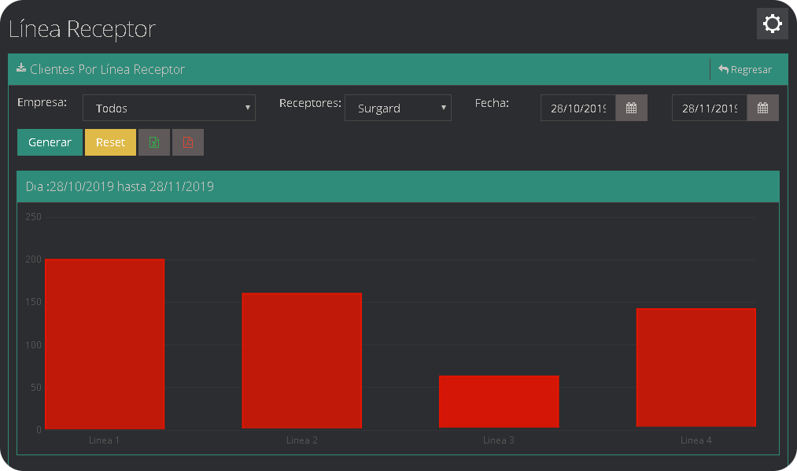Open calendar picker for end date
Image resolution: width=797 pixels, height=471 pixels.
(762, 109)
